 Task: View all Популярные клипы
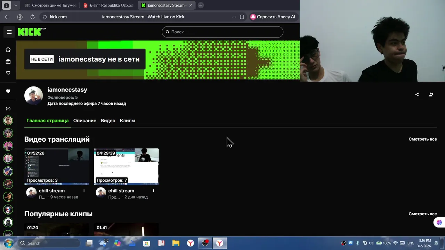tap(423, 214)
